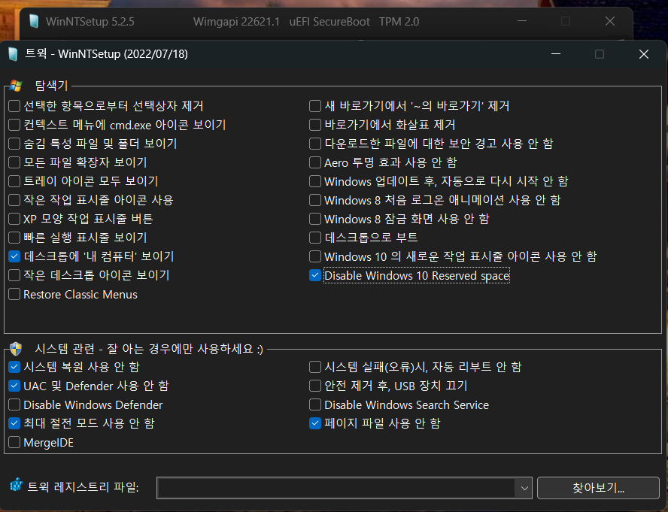This screenshot has height=512, width=668.
Task: Toggle 숨김 특성 파일 및 폴더 보이기
Action: (14, 144)
